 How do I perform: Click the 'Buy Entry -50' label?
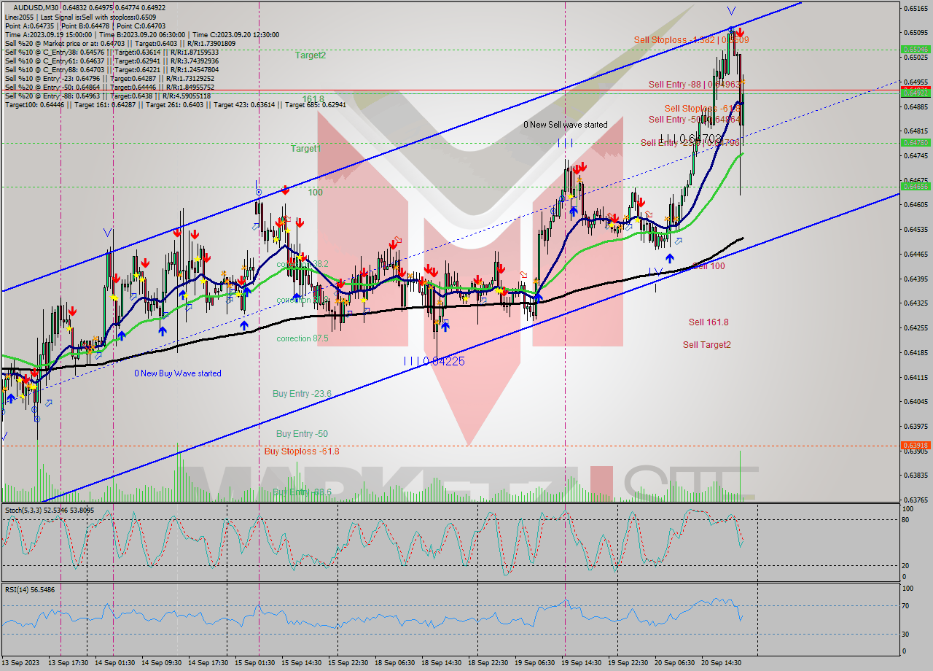(x=302, y=433)
